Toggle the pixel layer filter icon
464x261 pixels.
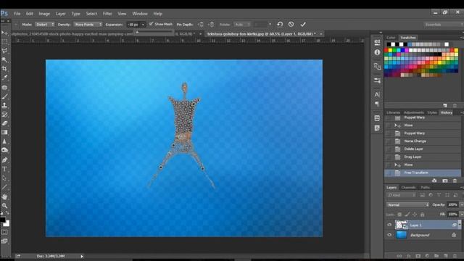coord(422,195)
